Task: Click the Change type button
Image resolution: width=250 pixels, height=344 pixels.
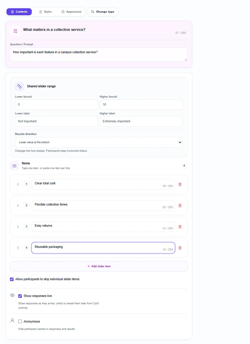Action: coord(103,12)
